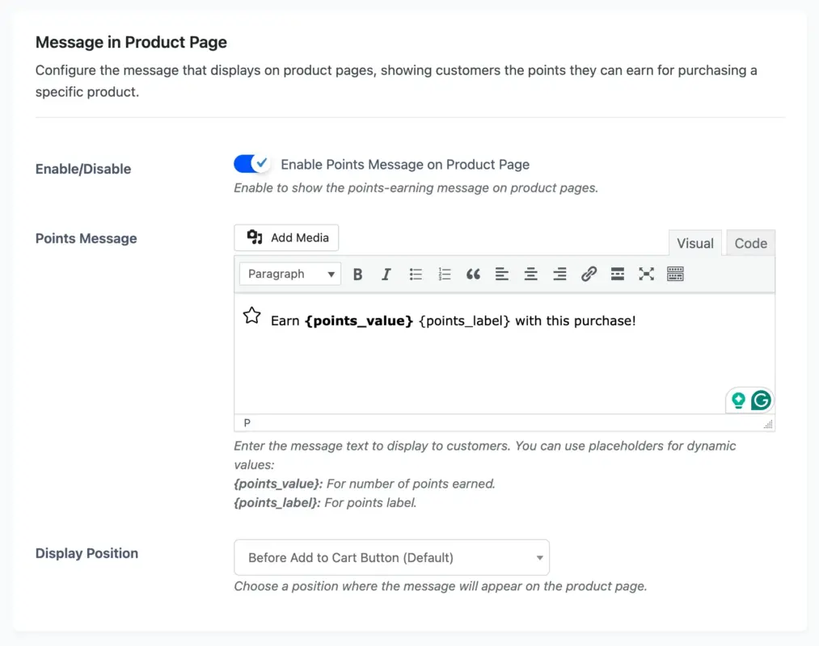The image size is (819, 646).
Task: Insert a bulleted list
Action: 416,274
